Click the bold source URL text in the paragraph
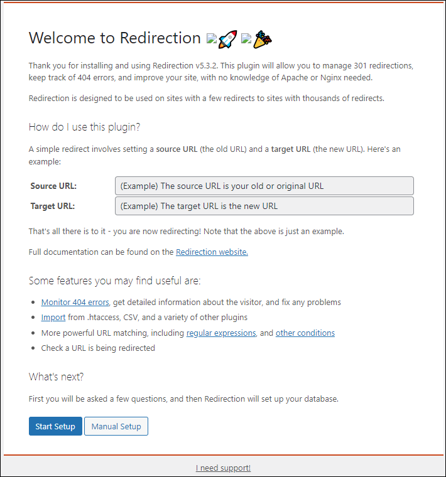 pos(177,149)
